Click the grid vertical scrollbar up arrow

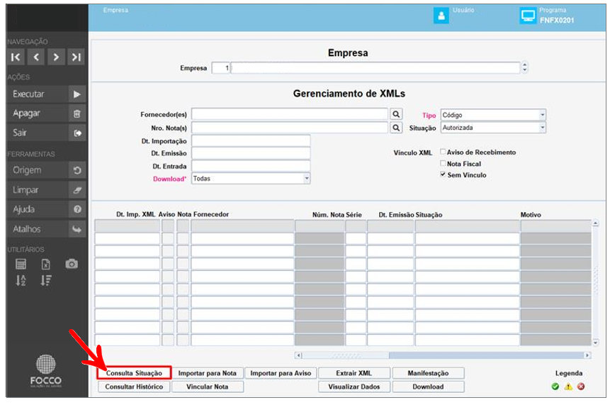click(596, 223)
